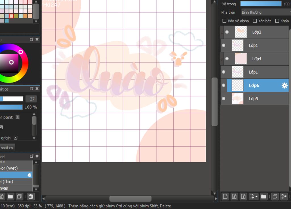The image size is (291, 209).
Task: Open the Pha trộn blend mode dropdown
Action: click(266, 12)
